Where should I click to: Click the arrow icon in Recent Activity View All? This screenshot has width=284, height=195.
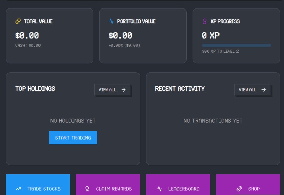(x=264, y=90)
